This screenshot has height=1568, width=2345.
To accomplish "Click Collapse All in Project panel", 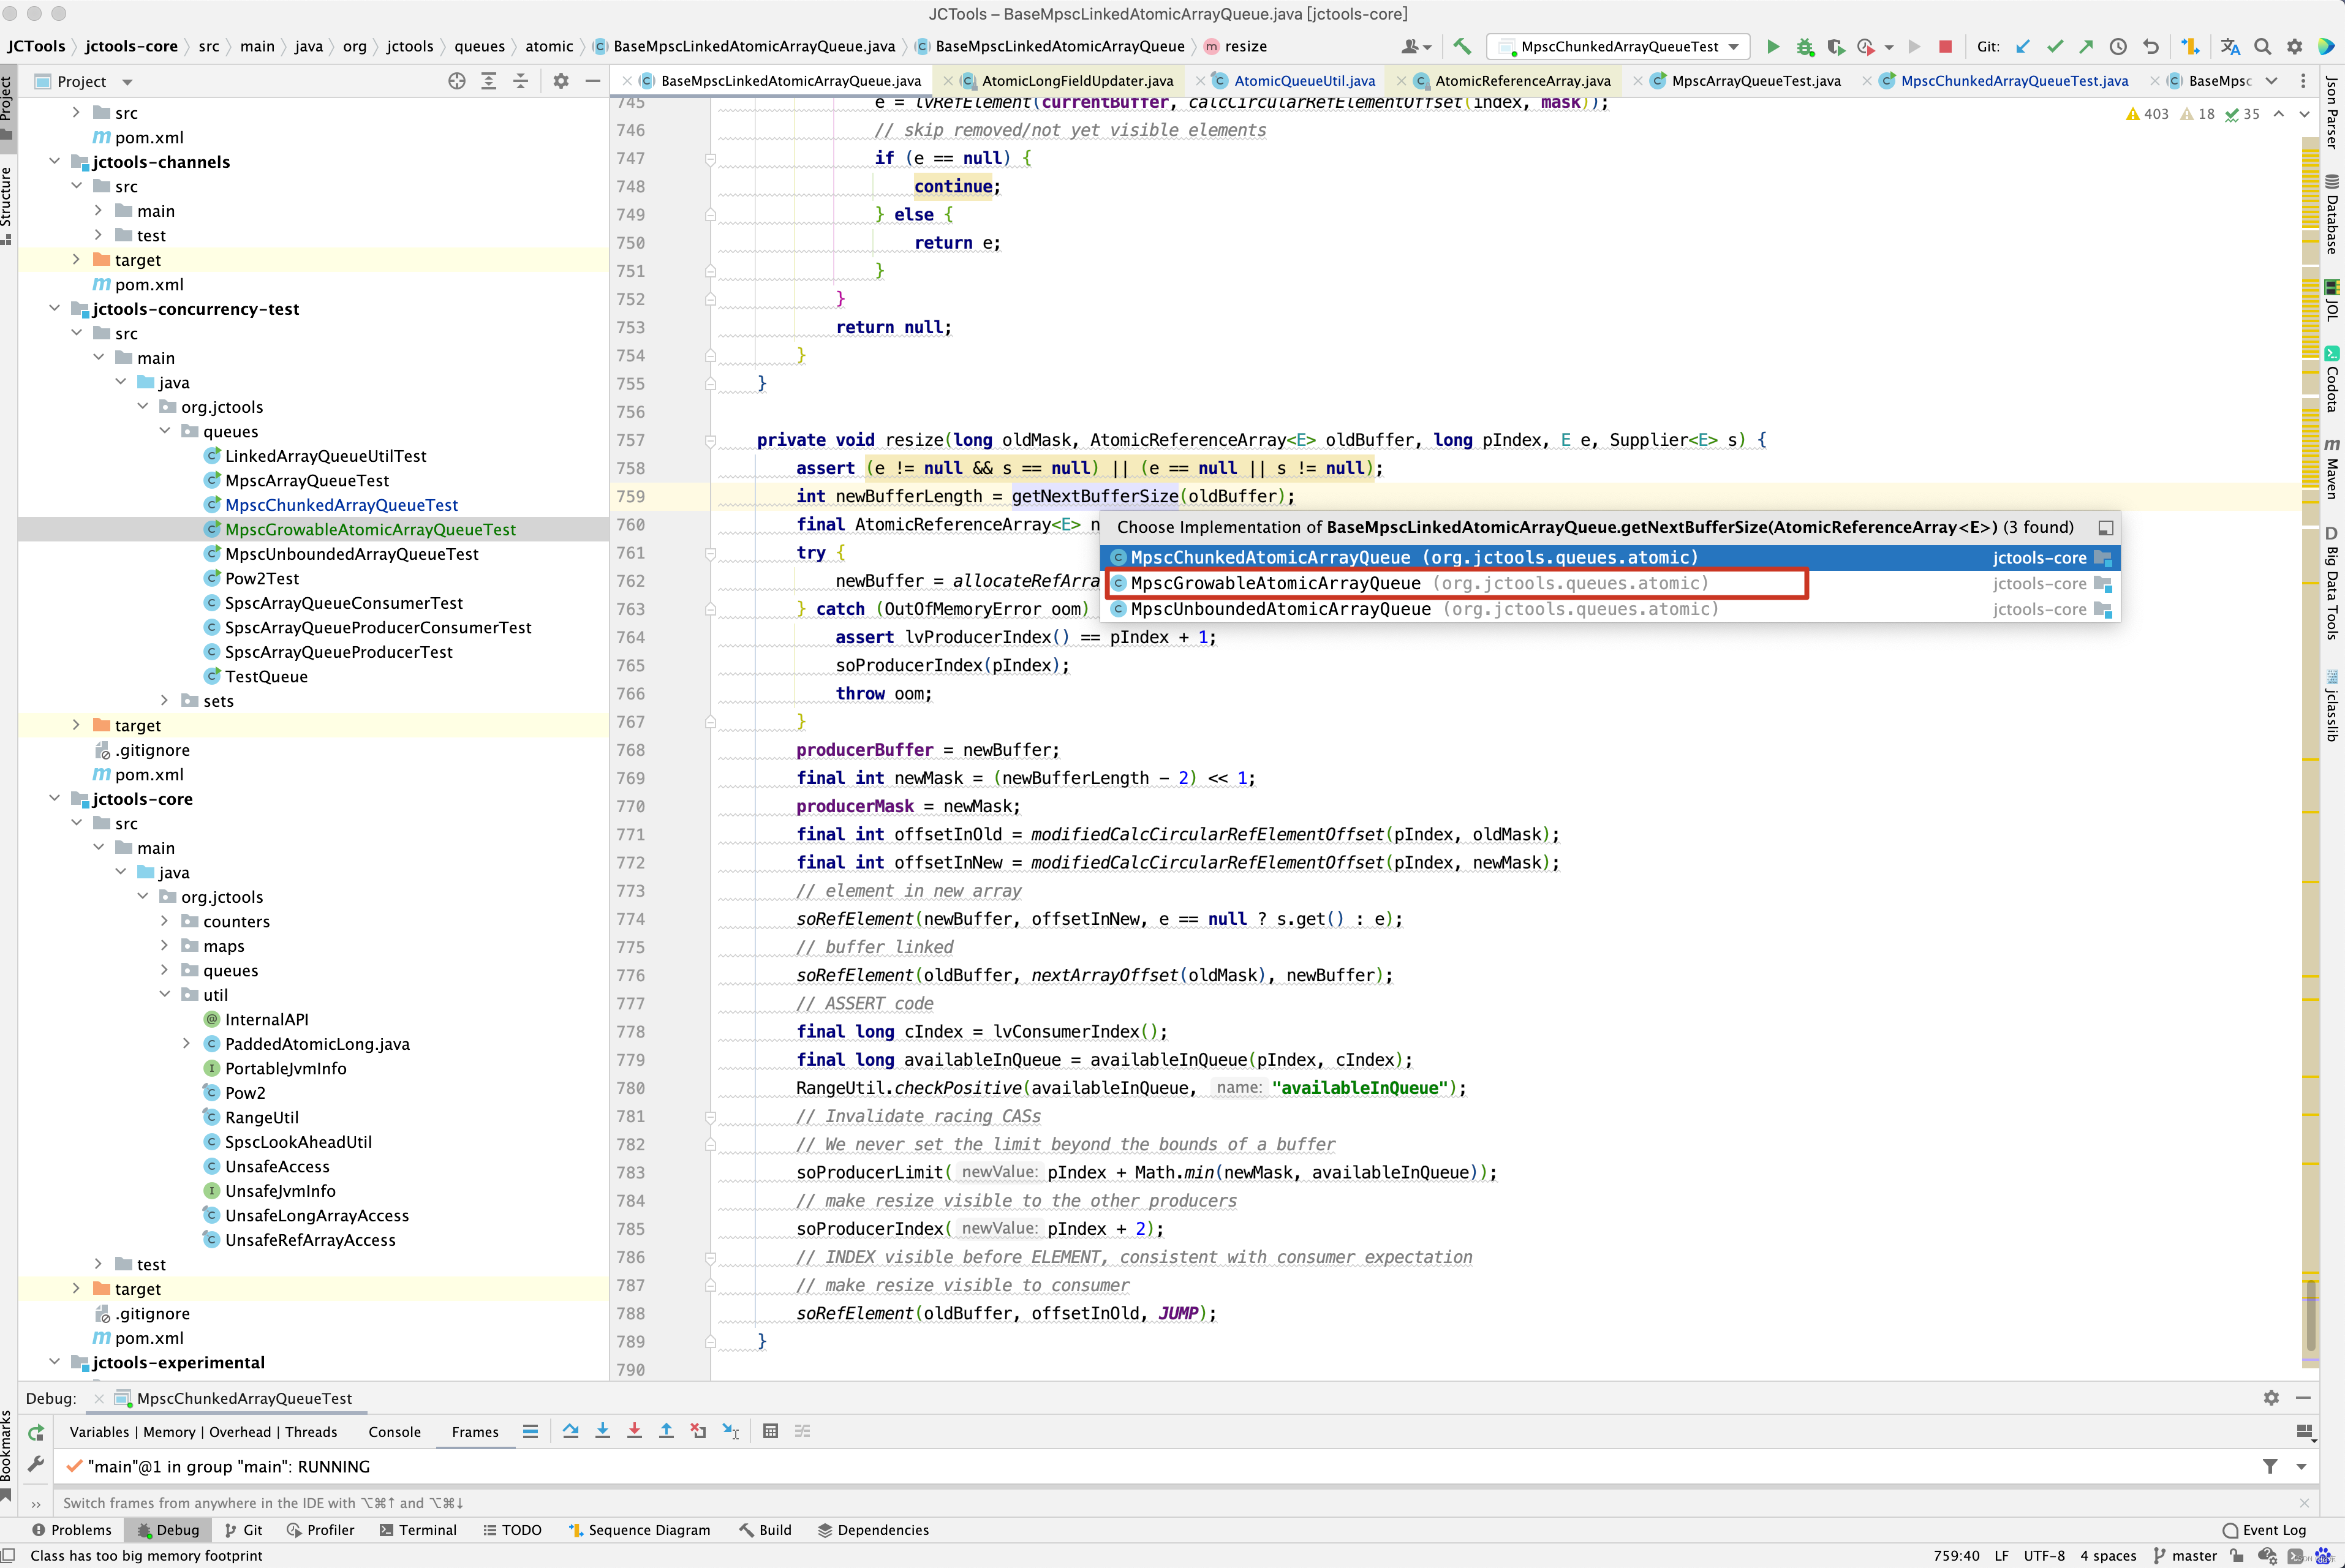I will point(521,81).
